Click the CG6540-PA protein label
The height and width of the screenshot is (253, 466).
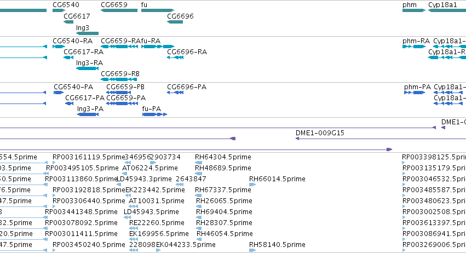[73, 87]
